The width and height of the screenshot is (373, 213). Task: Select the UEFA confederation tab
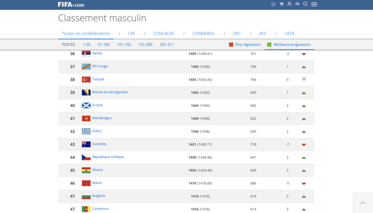pos(289,33)
